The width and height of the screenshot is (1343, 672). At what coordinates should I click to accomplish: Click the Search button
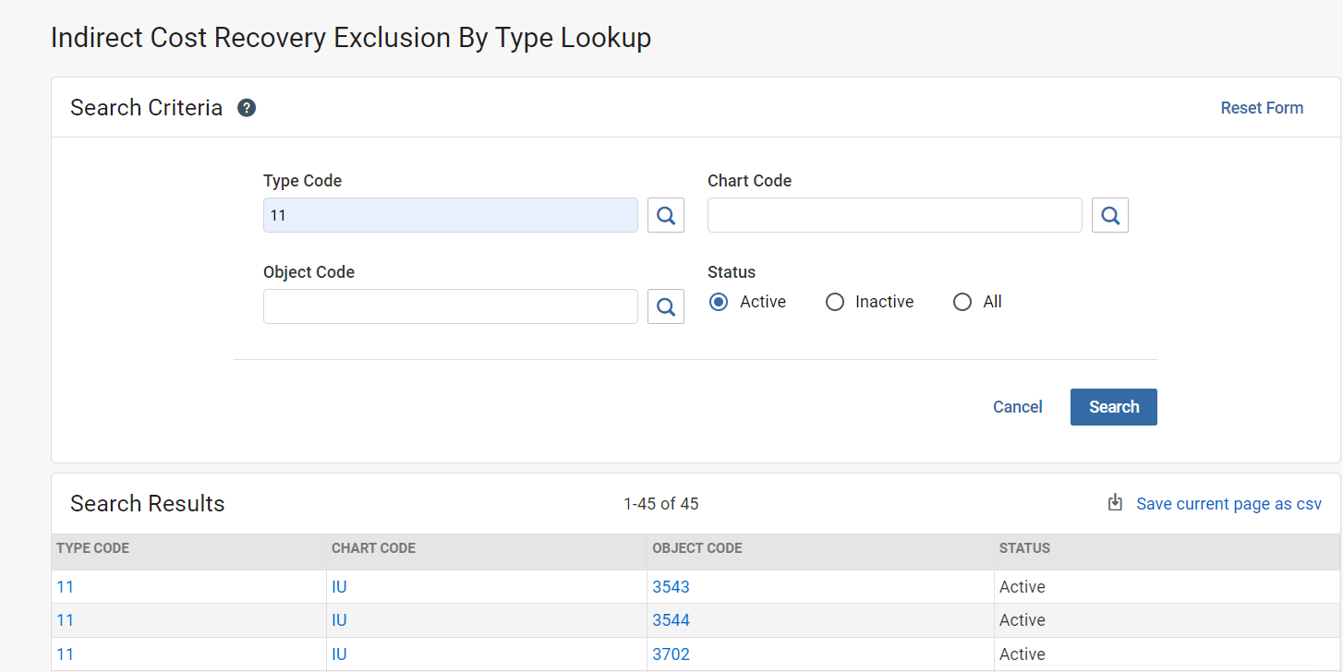coord(1113,406)
